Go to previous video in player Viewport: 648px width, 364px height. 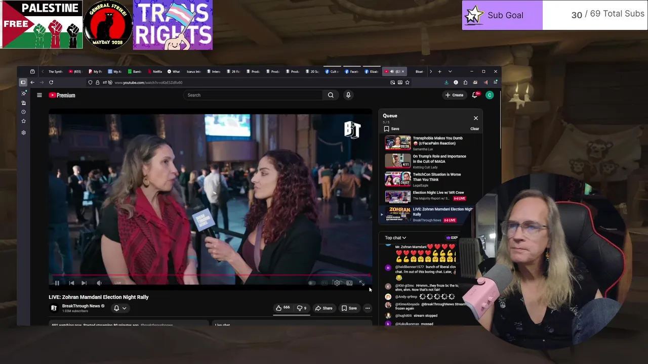[x=71, y=283]
